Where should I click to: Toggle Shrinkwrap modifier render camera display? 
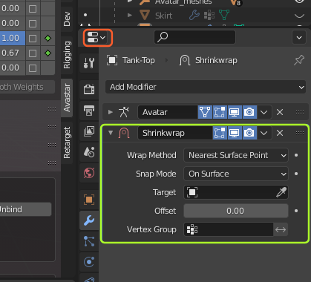point(249,133)
